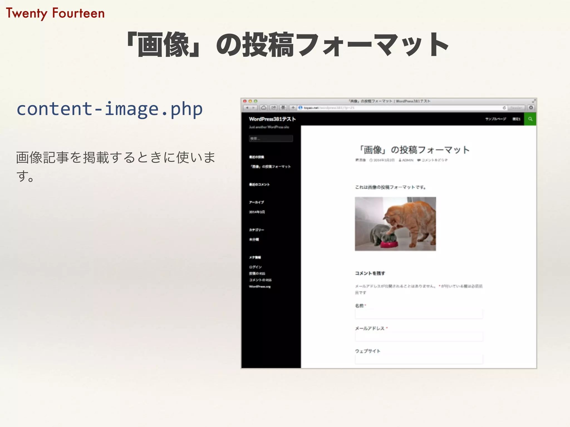Image resolution: width=570 pixels, height=427 pixels.
Task: Click the これは画像の投稿フォーマットです。 paragraph
Action: coord(390,187)
